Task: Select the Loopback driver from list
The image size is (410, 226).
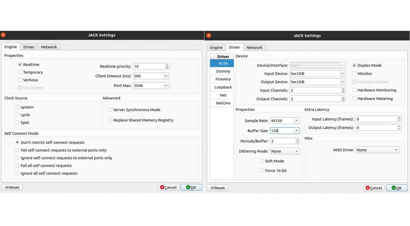Action: click(223, 87)
